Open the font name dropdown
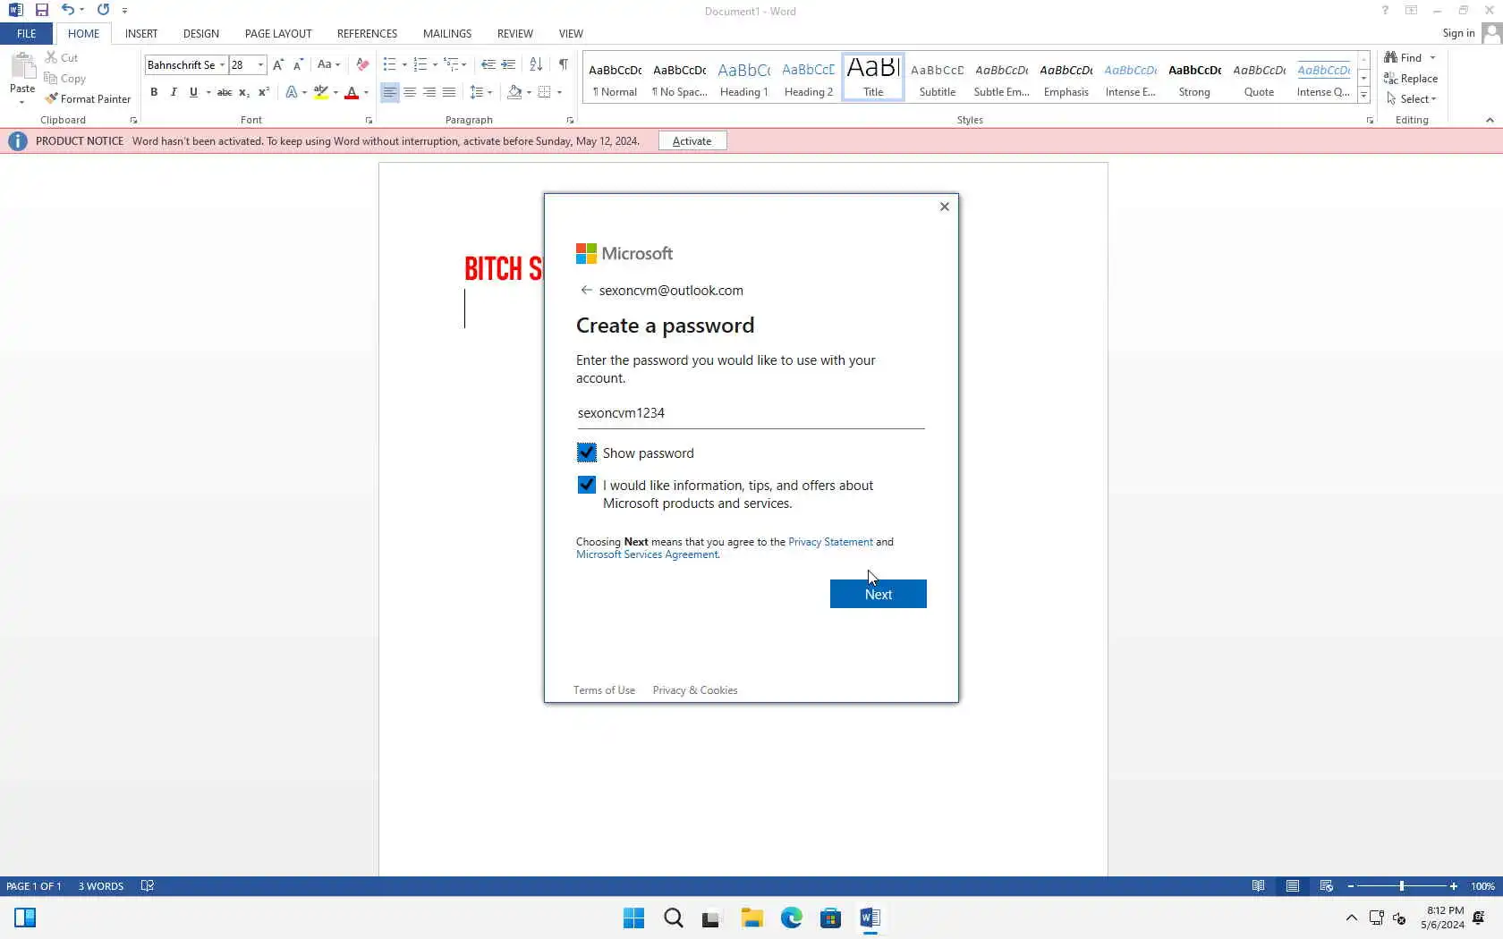1503x939 pixels. coord(222,64)
